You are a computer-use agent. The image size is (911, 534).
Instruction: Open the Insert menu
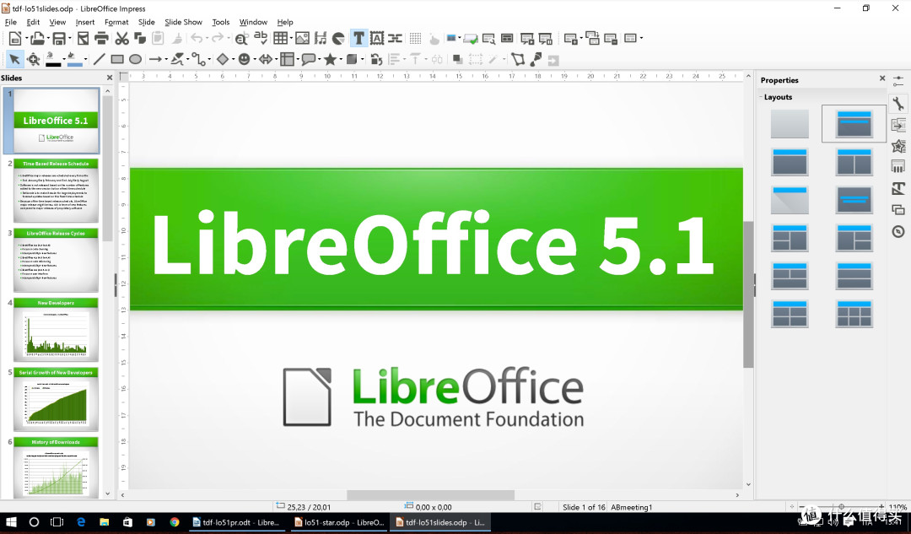[x=85, y=22]
